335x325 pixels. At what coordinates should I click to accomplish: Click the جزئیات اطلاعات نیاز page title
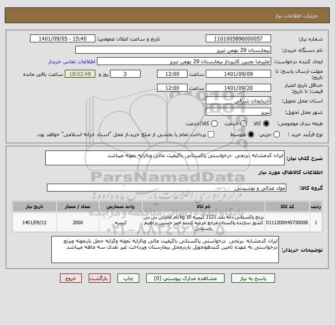pyautogui.click(x=297, y=16)
